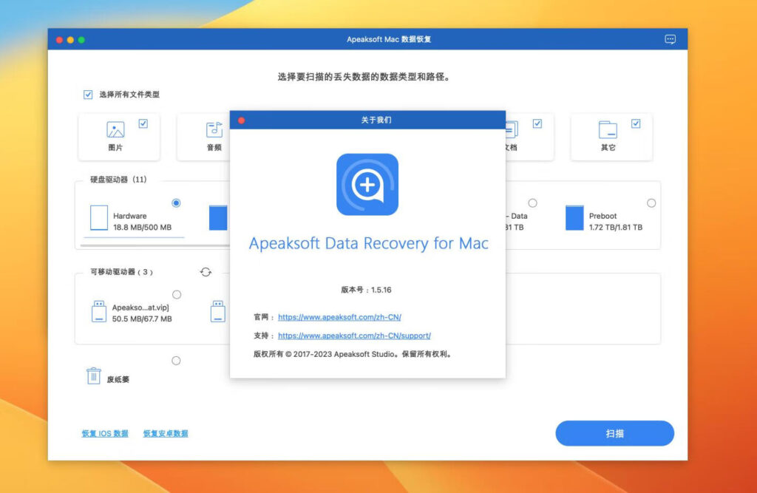Select the Hardware drive radio button
757x493 pixels.
pyautogui.click(x=175, y=203)
